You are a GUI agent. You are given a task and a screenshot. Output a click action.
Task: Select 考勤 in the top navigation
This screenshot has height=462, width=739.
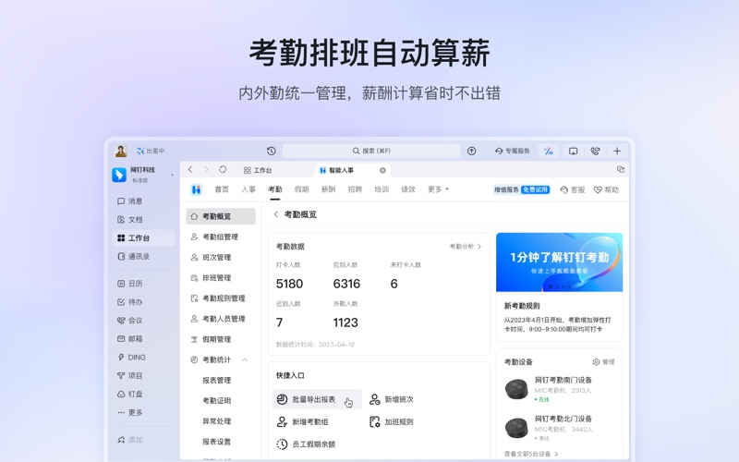274,189
